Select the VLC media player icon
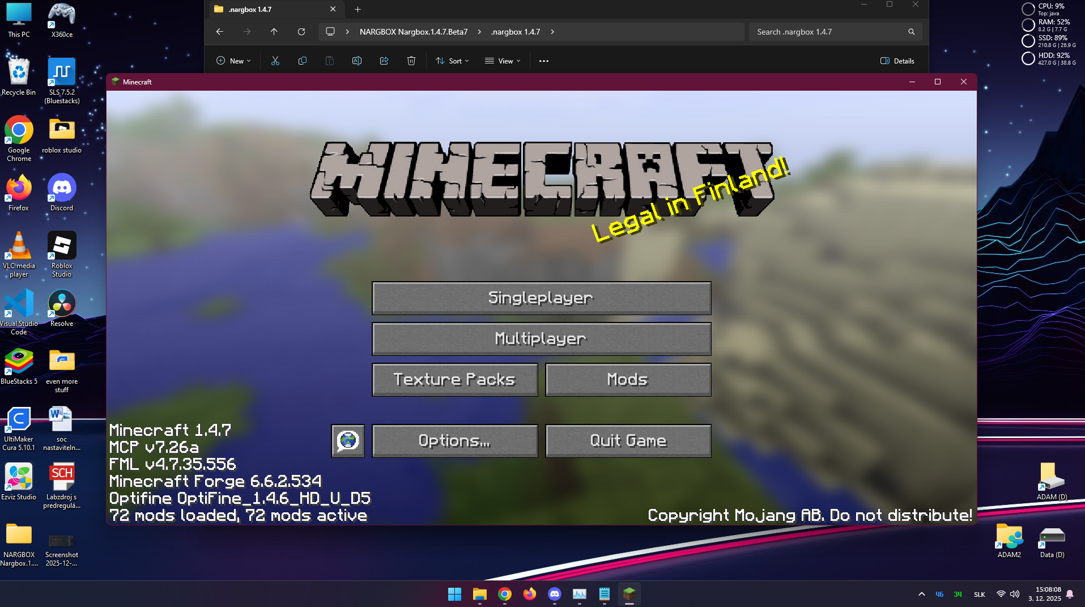This screenshot has height=607, width=1085. tap(19, 254)
